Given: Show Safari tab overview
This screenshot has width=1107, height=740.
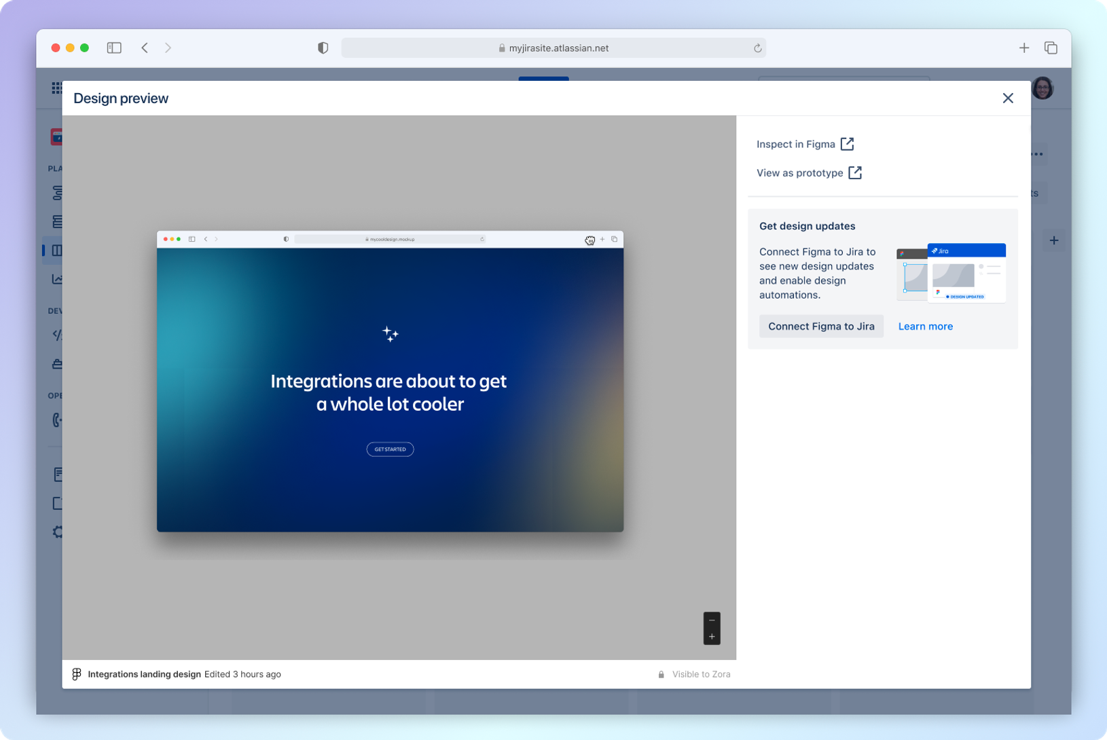Looking at the screenshot, I should click(x=1051, y=48).
